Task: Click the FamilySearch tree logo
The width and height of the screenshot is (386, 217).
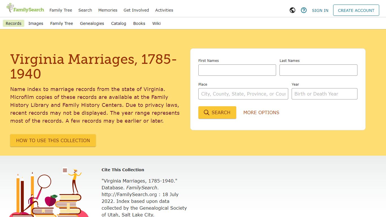Action: pyautogui.click(x=25, y=8)
